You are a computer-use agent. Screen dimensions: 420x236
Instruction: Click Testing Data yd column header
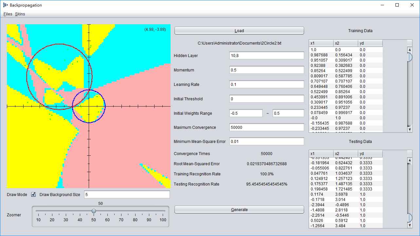point(370,154)
